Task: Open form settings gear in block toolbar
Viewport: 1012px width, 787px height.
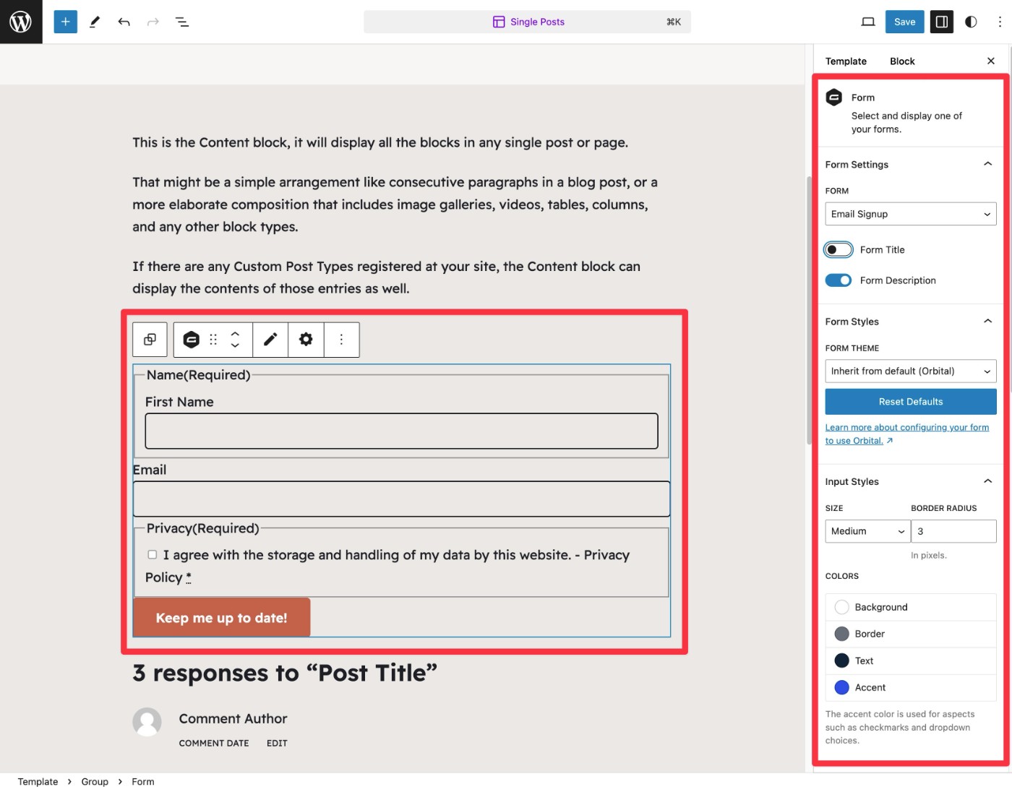Action: tap(306, 340)
